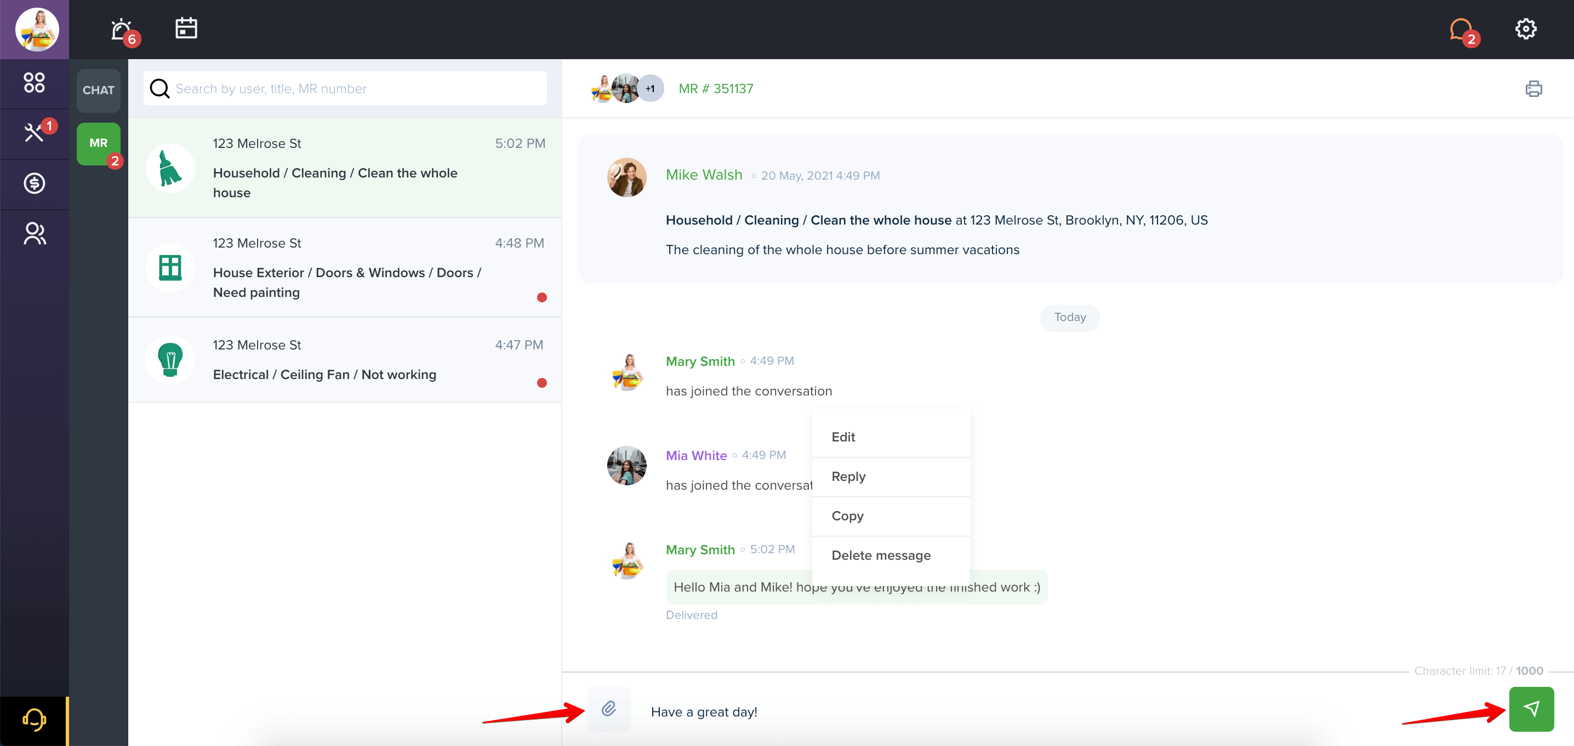Click the Delivered status text

coord(692,615)
